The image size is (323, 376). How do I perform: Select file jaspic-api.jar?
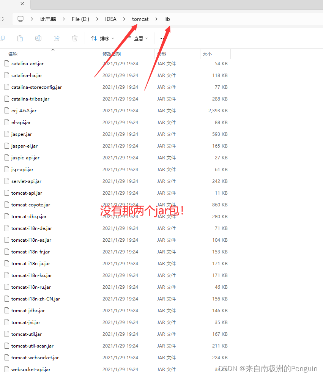[25, 157]
